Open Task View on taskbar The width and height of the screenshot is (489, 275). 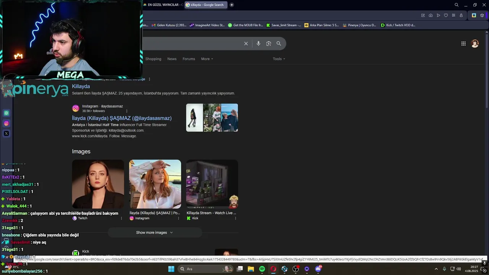240,269
